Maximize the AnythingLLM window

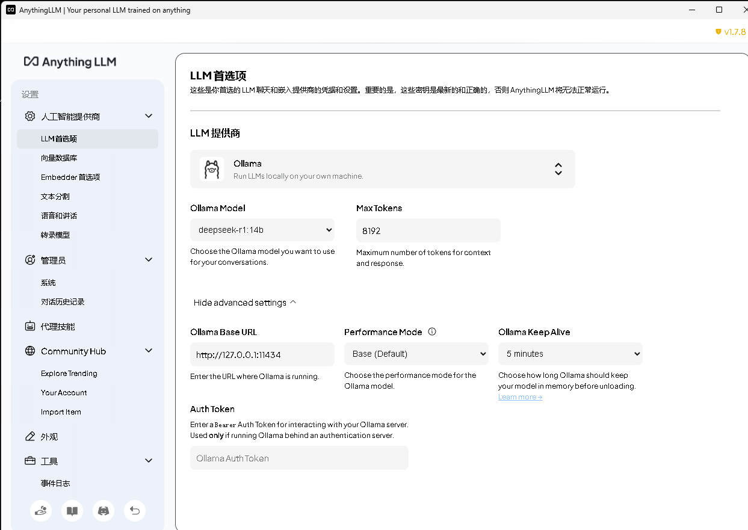tap(719, 10)
